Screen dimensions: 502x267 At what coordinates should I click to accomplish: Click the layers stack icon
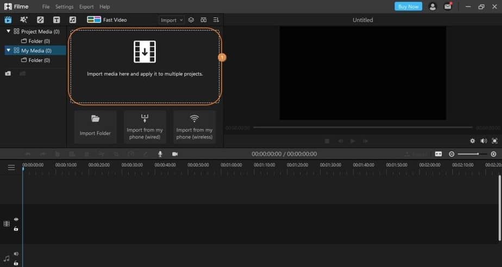click(191, 20)
